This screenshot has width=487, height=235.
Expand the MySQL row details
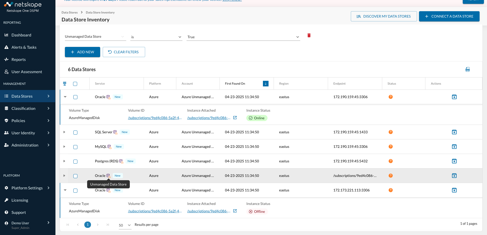pyautogui.click(x=64, y=147)
